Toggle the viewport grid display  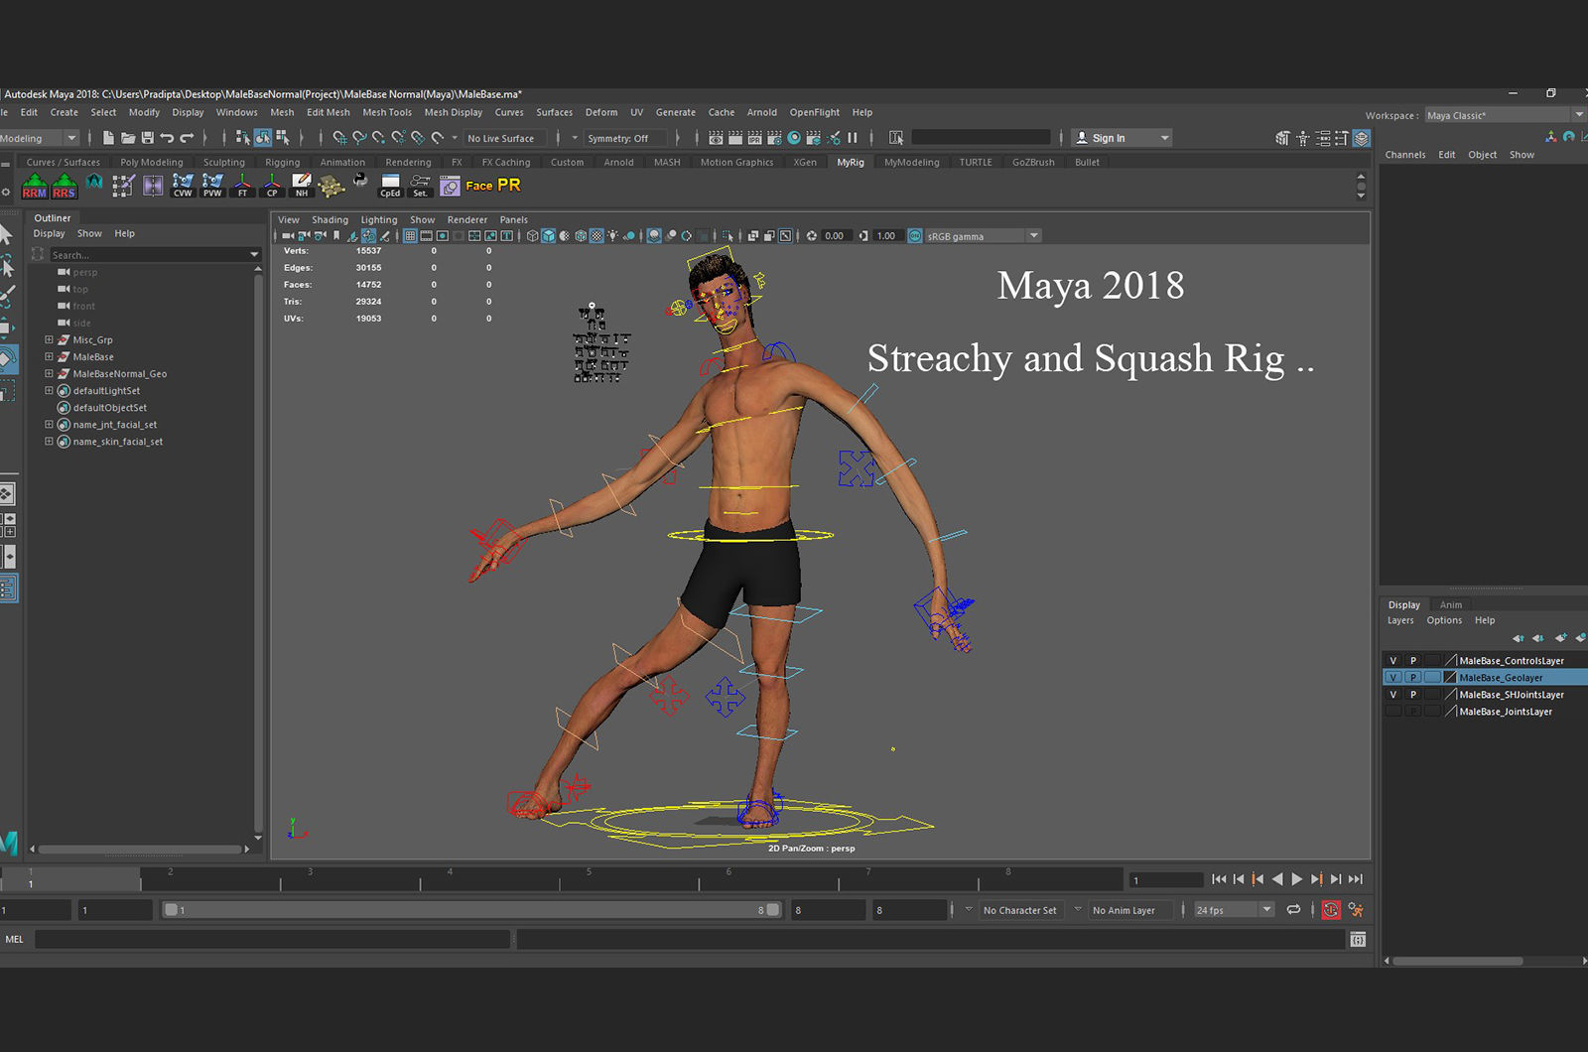pyautogui.click(x=410, y=236)
